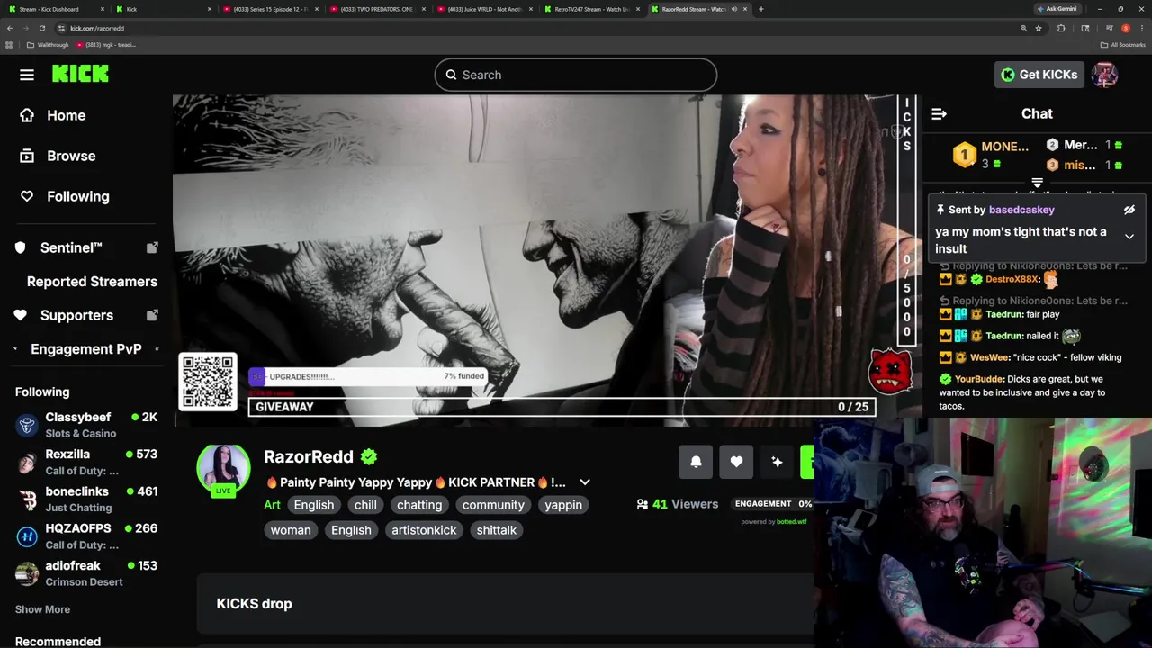1152x648 pixels.
Task: Open RazorRedd's live channel avatar
Action: pyautogui.click(x=223, y=469)
